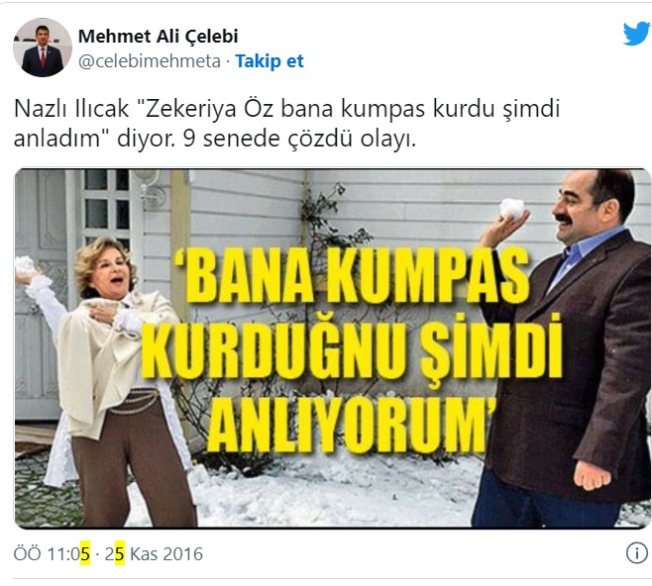Viewport: 652px width, 586px height.
Task: Click the snowball held up at right
Action: click(512, 209)
